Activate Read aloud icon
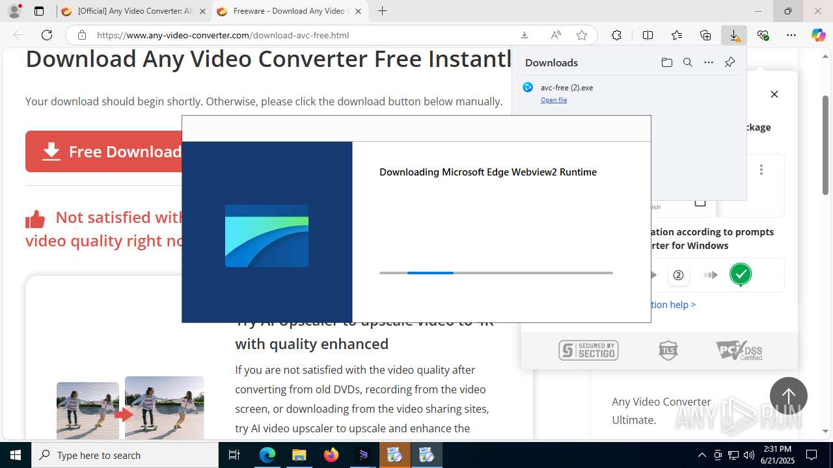833x468 pixels. point(556,35)
